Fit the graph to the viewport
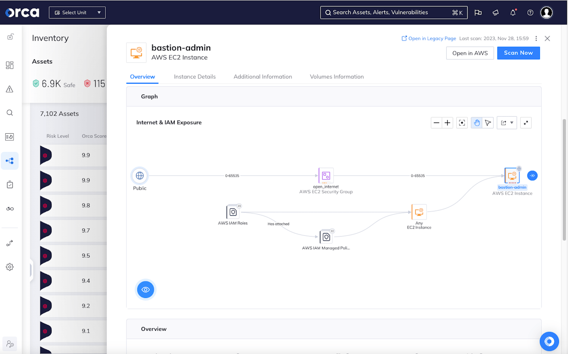The image size is (568, 354). 462,123
